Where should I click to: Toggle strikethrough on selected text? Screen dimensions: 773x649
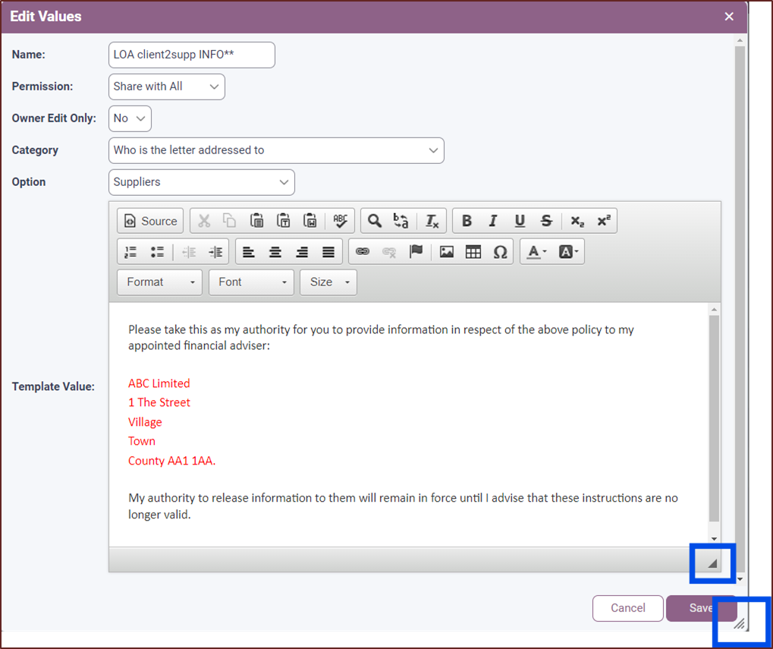(546, 220)
